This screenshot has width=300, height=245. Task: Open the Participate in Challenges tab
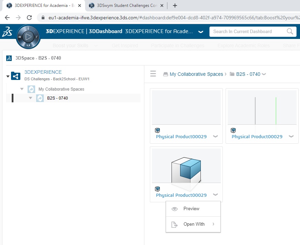(x=178, y=45)
